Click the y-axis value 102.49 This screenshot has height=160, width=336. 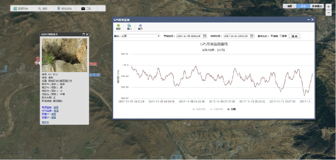[125, 76]
